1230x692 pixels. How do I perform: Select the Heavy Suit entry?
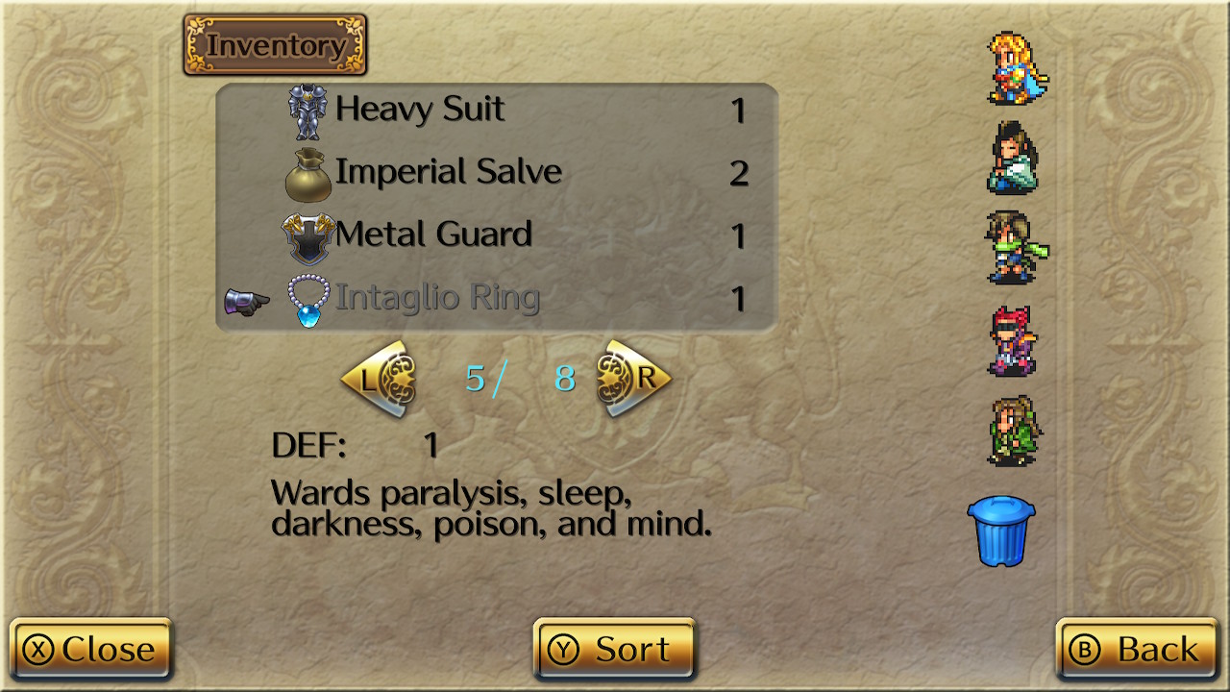497,111
